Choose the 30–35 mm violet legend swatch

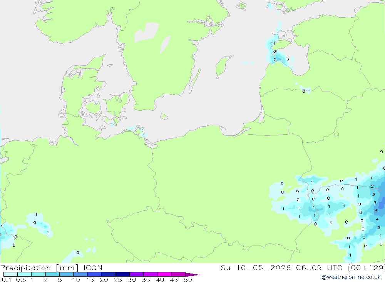coord(137,274)
